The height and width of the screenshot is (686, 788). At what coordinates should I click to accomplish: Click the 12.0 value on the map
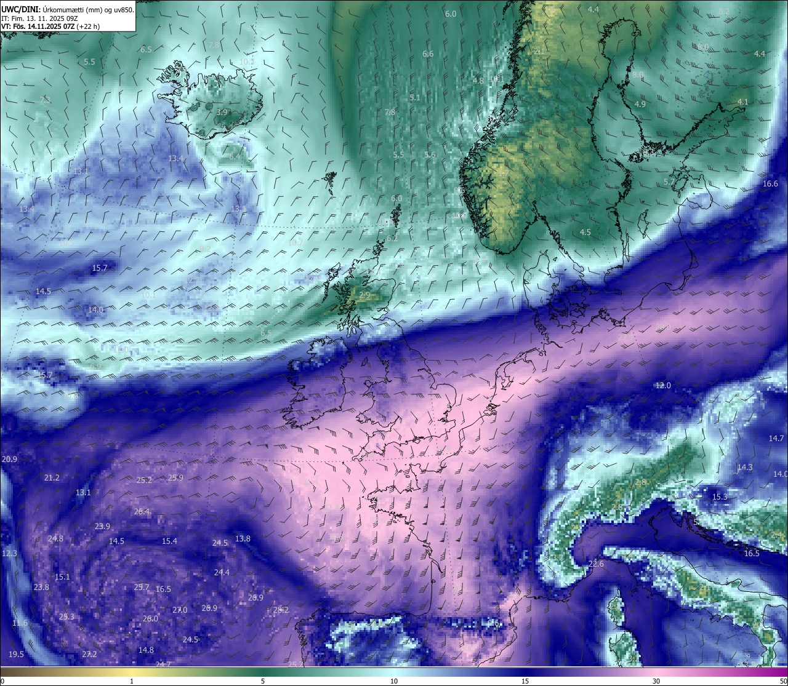tap(663, 385)
